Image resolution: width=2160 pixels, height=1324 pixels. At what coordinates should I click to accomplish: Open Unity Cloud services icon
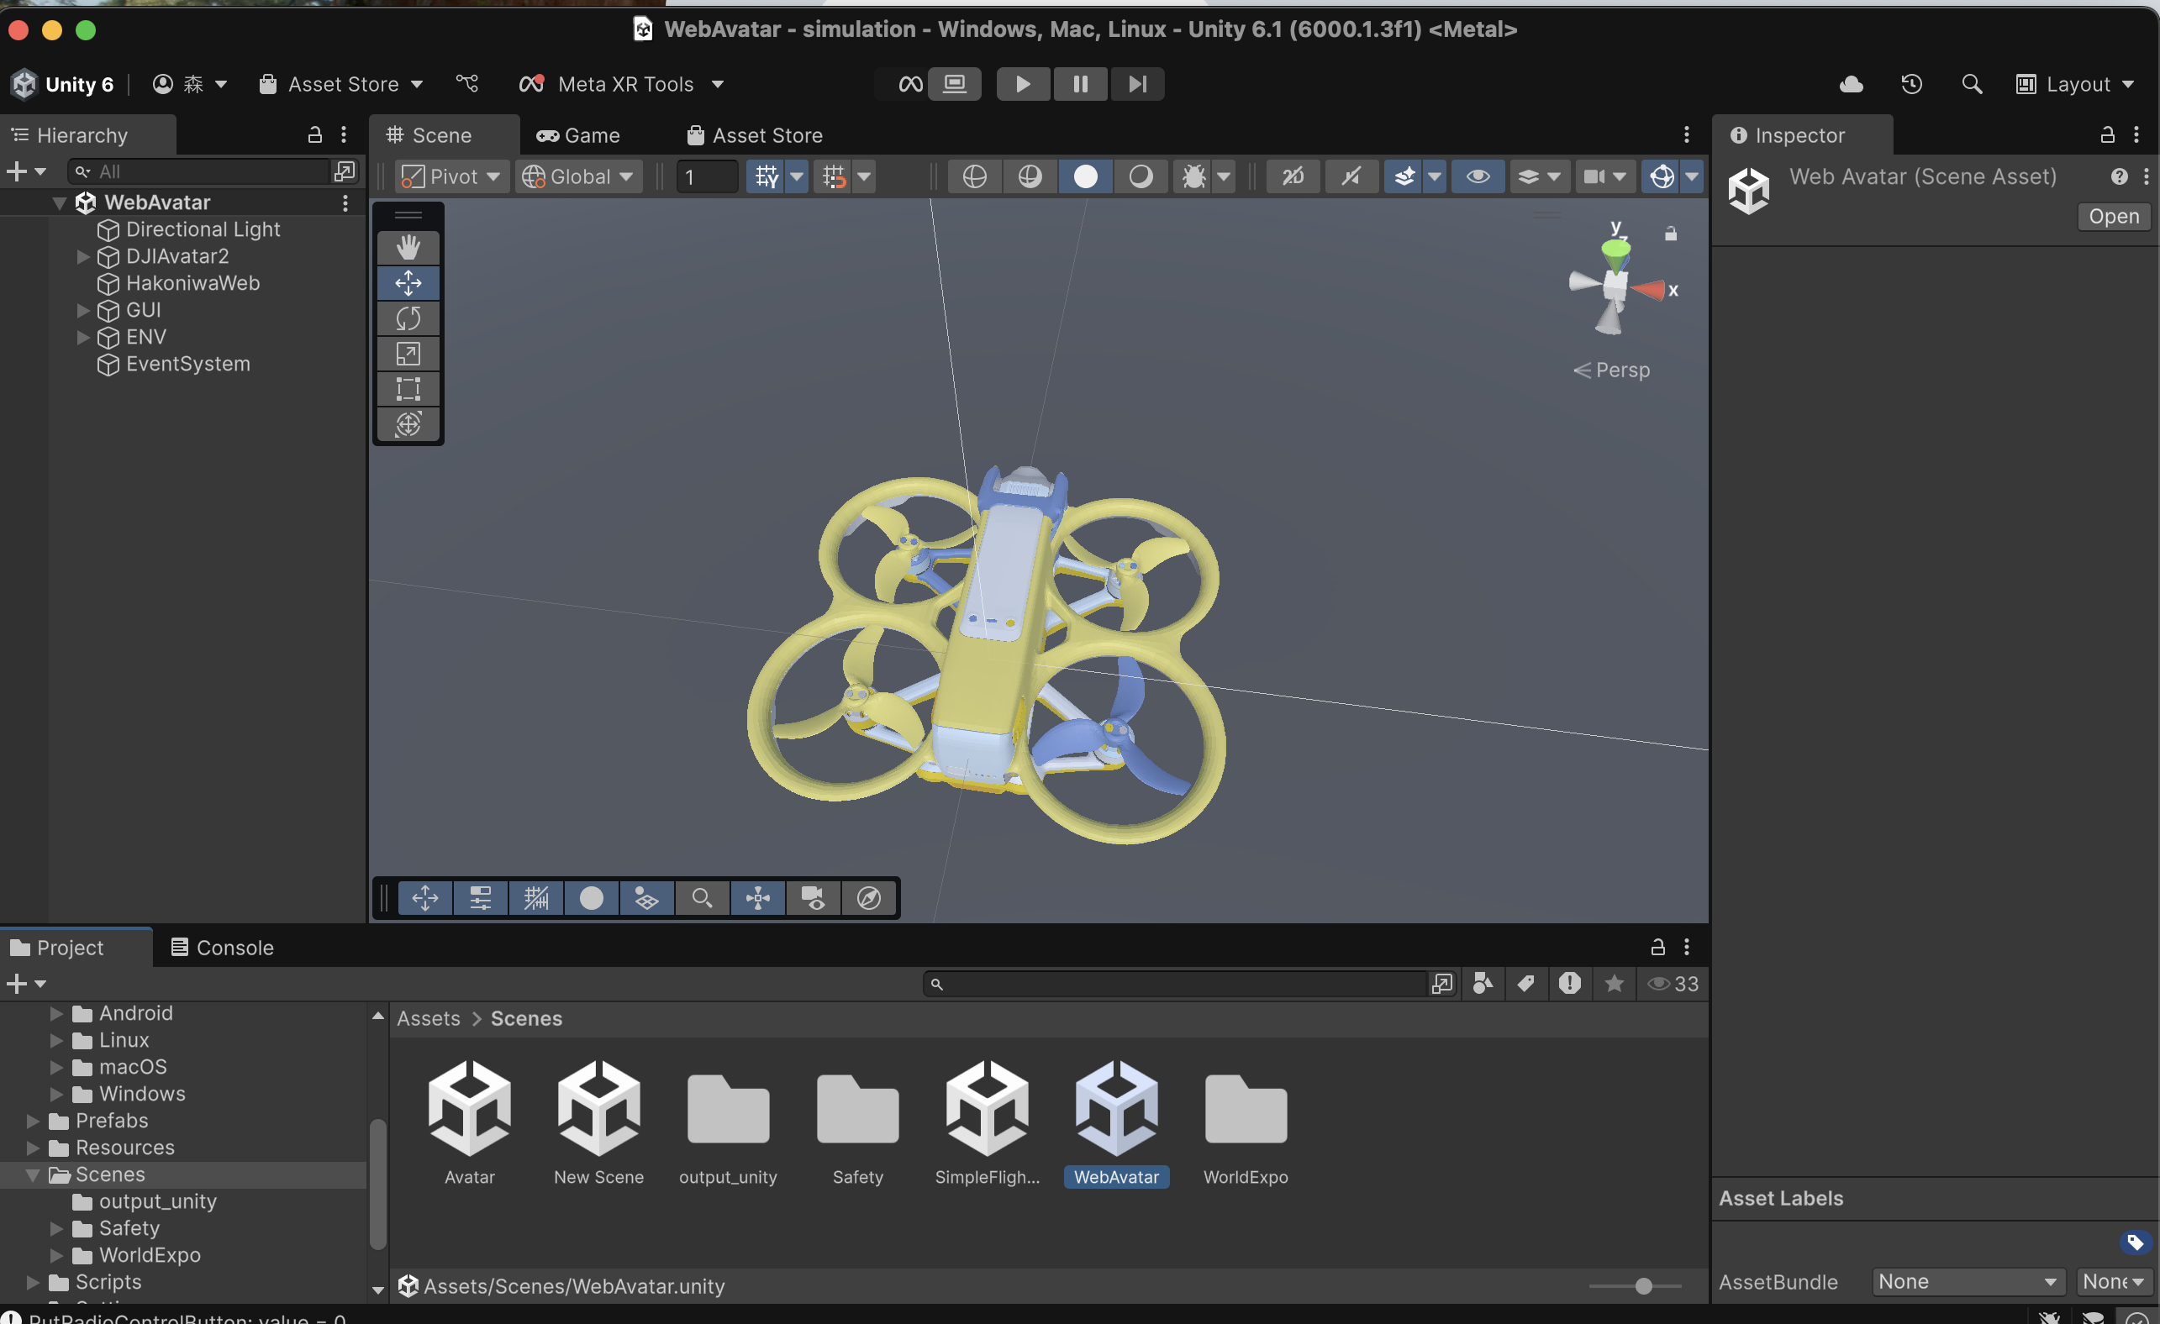[1851, 84]
